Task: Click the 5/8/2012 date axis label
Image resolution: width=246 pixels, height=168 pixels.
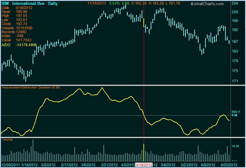Action: [168, 165]
